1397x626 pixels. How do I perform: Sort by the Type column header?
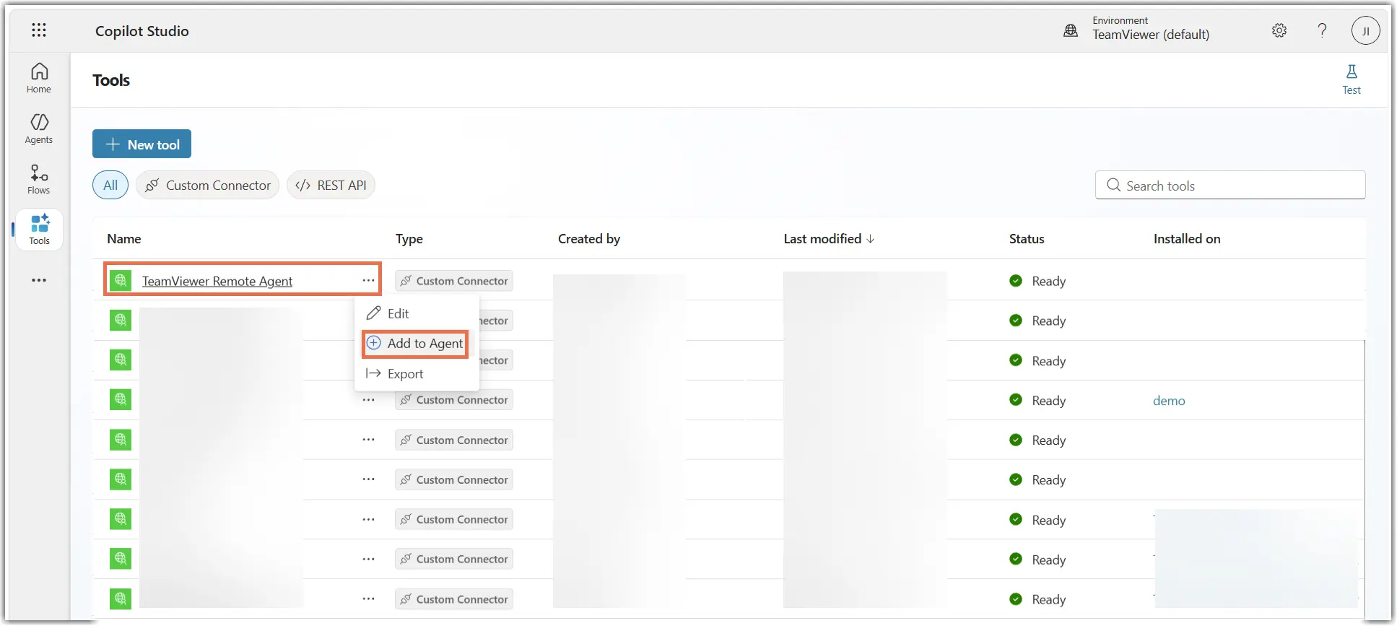pos(409,238)
